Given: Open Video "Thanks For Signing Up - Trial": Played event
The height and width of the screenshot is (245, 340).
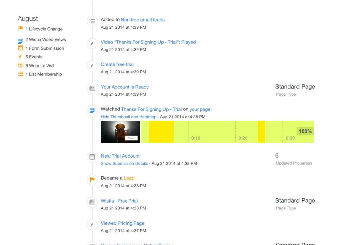Looking at the screenshot, I should (x=148, y=42).
